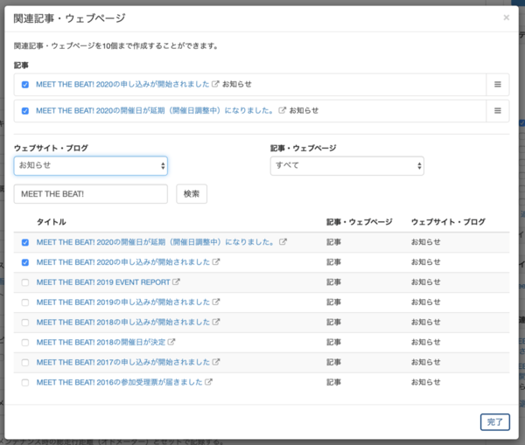Screen dimensions: 525x445
Task: Open external link icon for 2019 EVENT REPORT
Action: (176, 282)
